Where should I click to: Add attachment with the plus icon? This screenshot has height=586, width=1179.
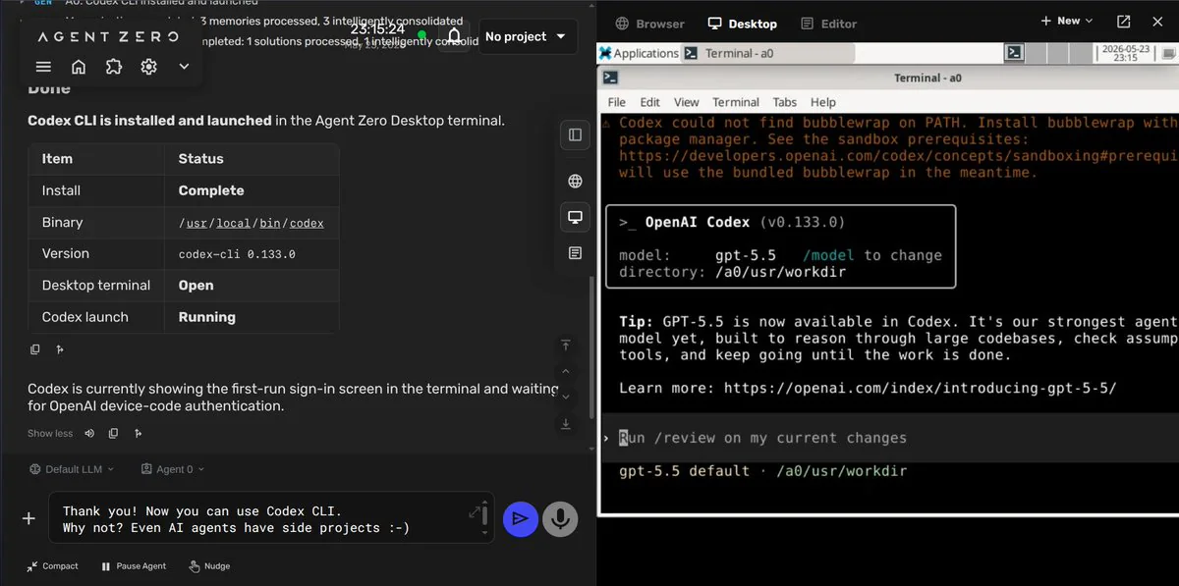coord(28,518)
